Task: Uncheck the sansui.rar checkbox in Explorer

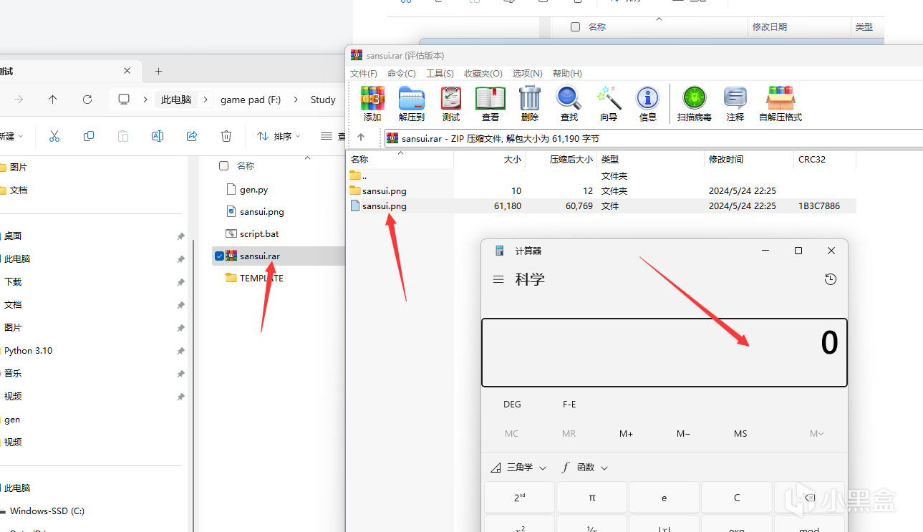Action: pos(219,256)
